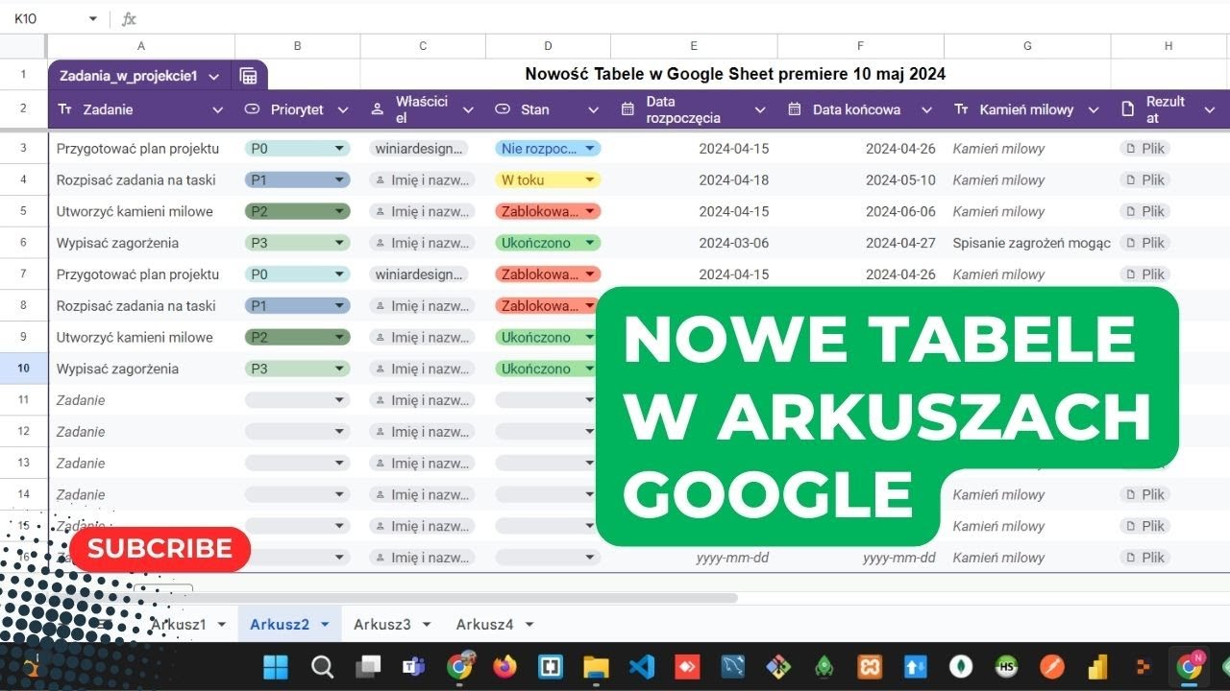Open Task View in the taskbar

[368, 666]
